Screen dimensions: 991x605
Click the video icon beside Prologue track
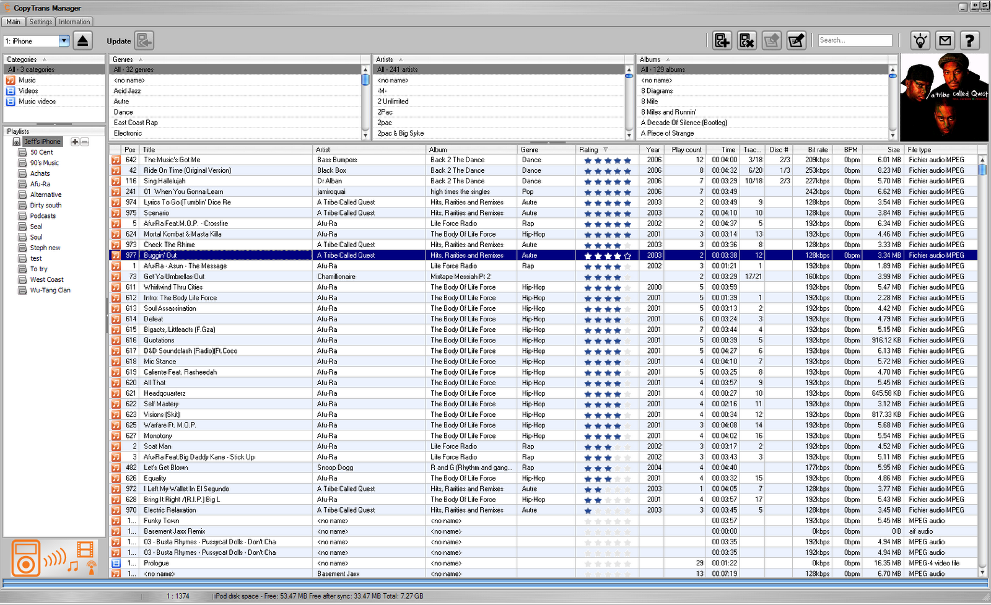coord(116,564)
